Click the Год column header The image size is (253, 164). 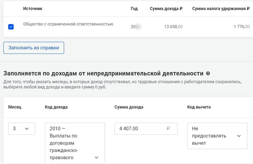[x=134, y=9]
